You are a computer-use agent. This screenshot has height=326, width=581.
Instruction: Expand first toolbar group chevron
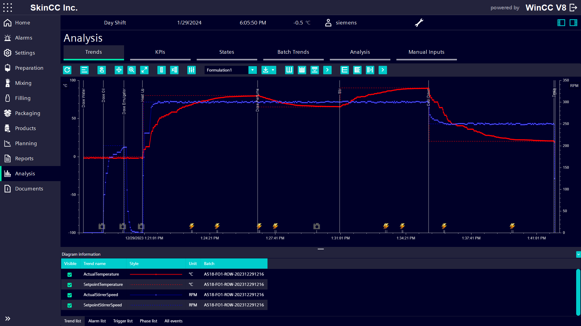(327, 70)
